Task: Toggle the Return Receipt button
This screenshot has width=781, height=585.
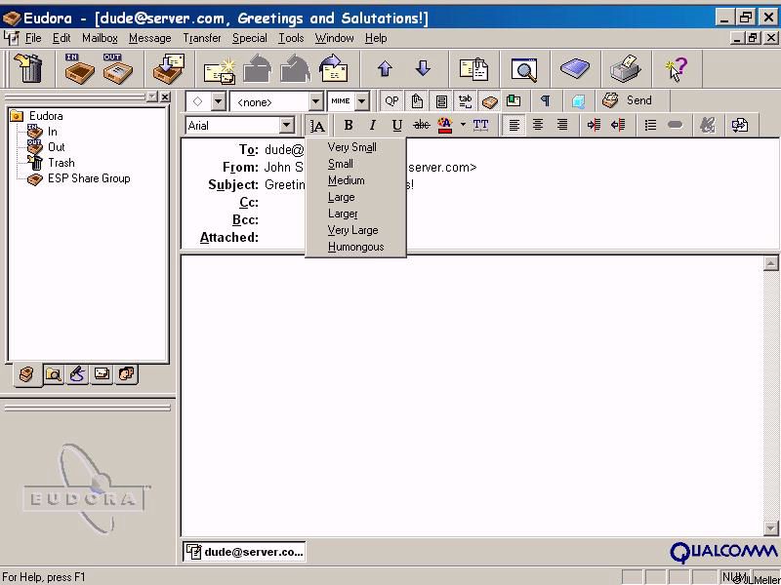Action: pyautogui.click(x=514, y=101)
